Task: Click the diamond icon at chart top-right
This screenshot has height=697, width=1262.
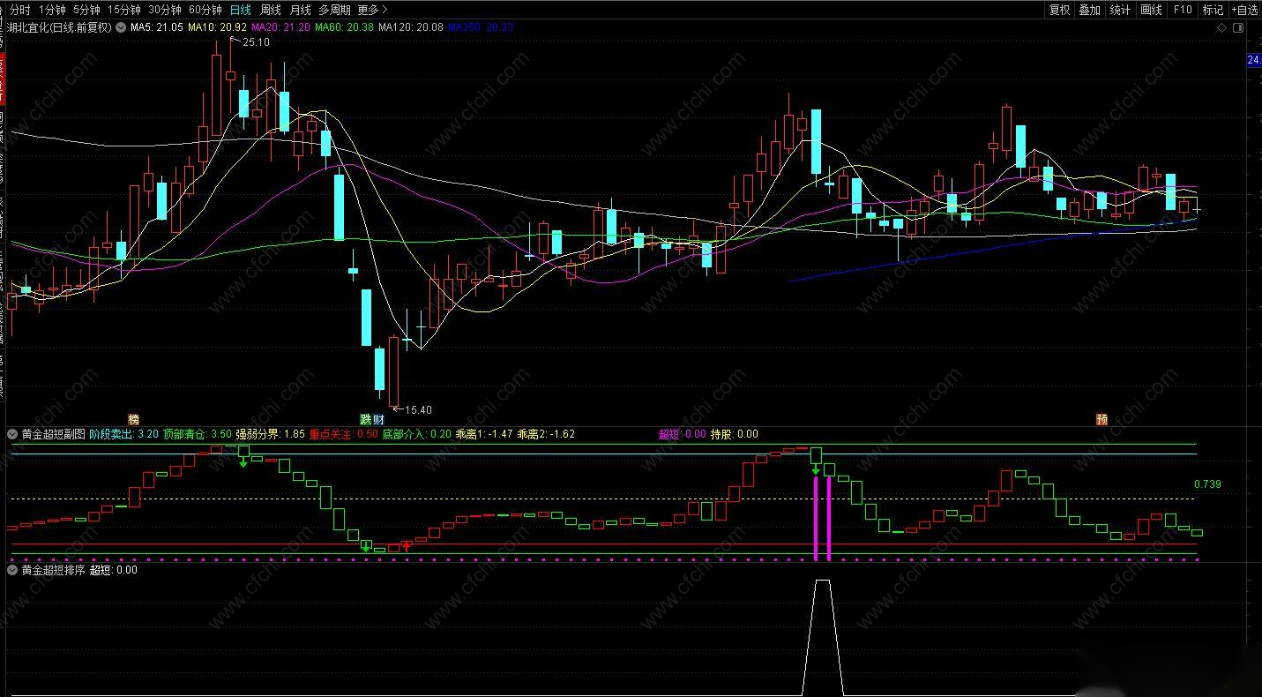Action: tap(1221, 28)
